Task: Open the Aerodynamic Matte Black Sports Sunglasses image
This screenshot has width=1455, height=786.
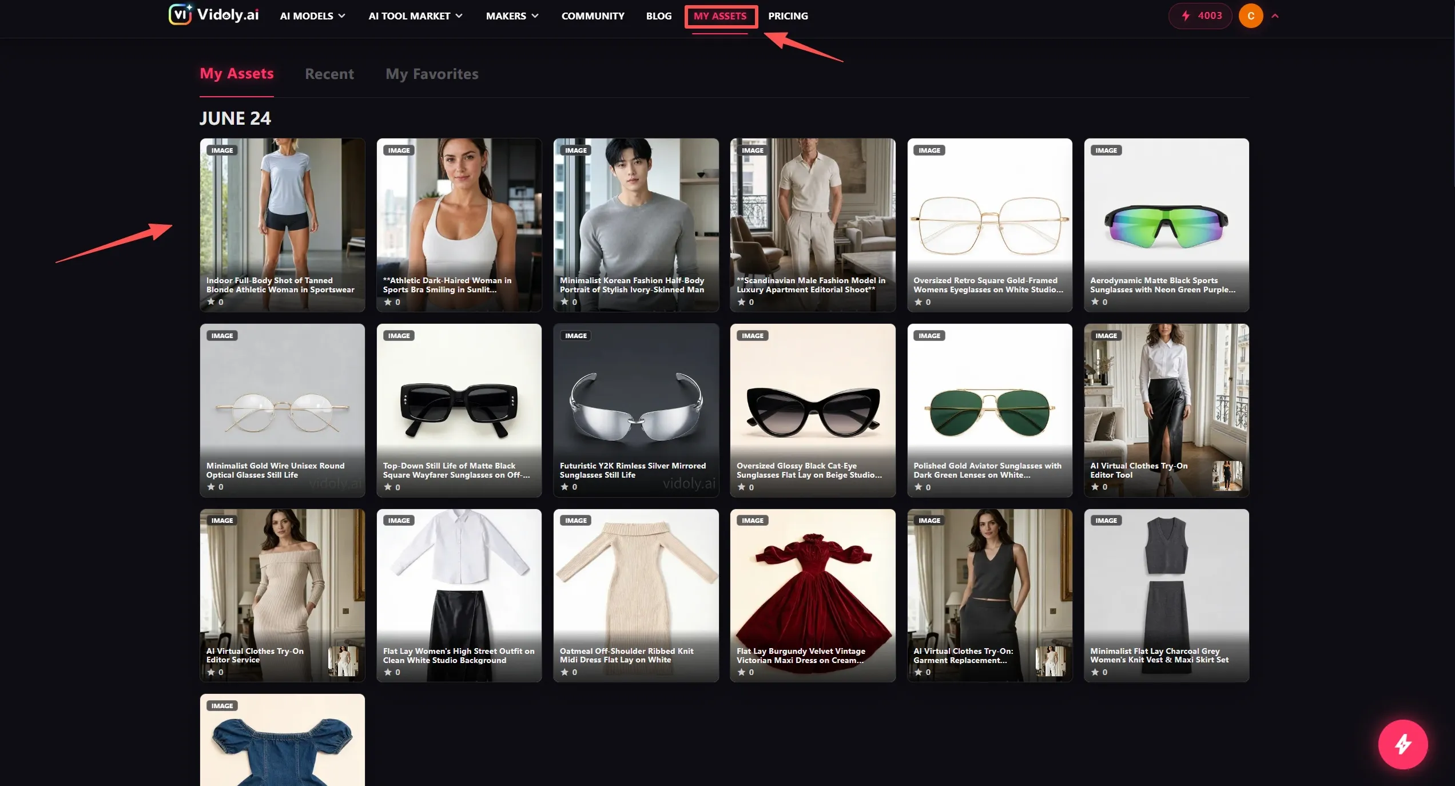Action: (x=1166, y=225)
